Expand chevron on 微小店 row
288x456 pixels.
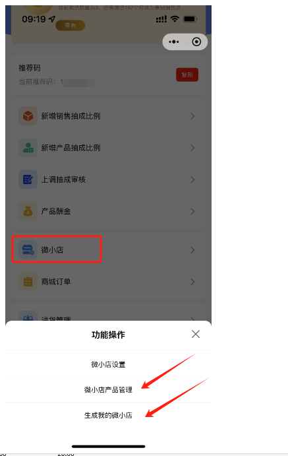point(192,250)
